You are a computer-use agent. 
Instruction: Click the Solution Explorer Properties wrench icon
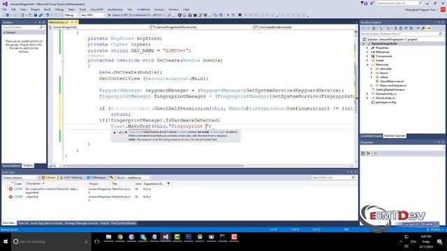pos(423,28)
